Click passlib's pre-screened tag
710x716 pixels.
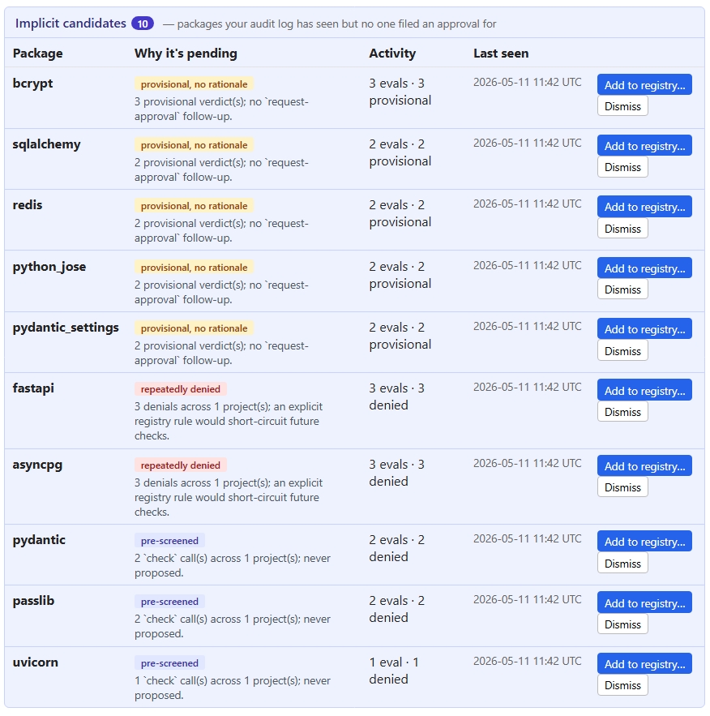coord(169,602)
